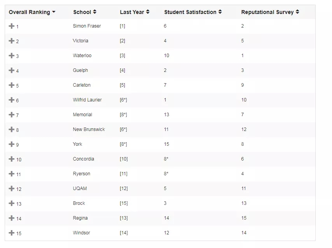Image resolution: width=332 pixels, height=248 pixels.
Task: Click the plus icon beside Memorial
Action: [11, 115]
